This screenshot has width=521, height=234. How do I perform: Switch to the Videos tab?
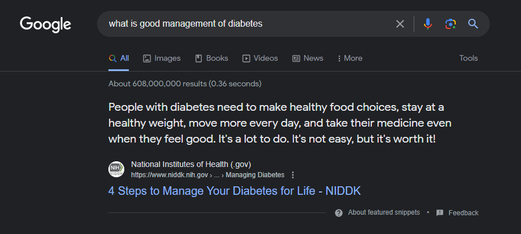click(x=260, y=58)
